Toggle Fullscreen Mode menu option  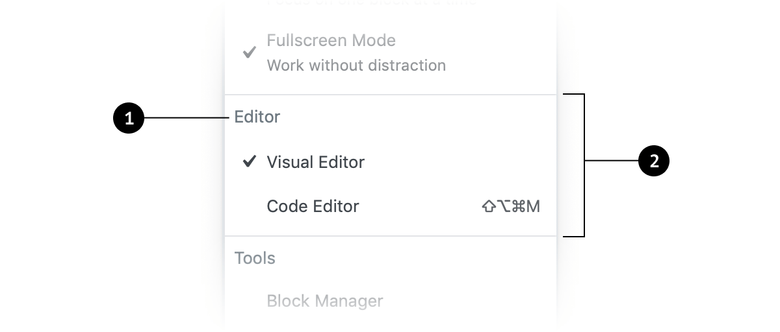pos(331,40)
